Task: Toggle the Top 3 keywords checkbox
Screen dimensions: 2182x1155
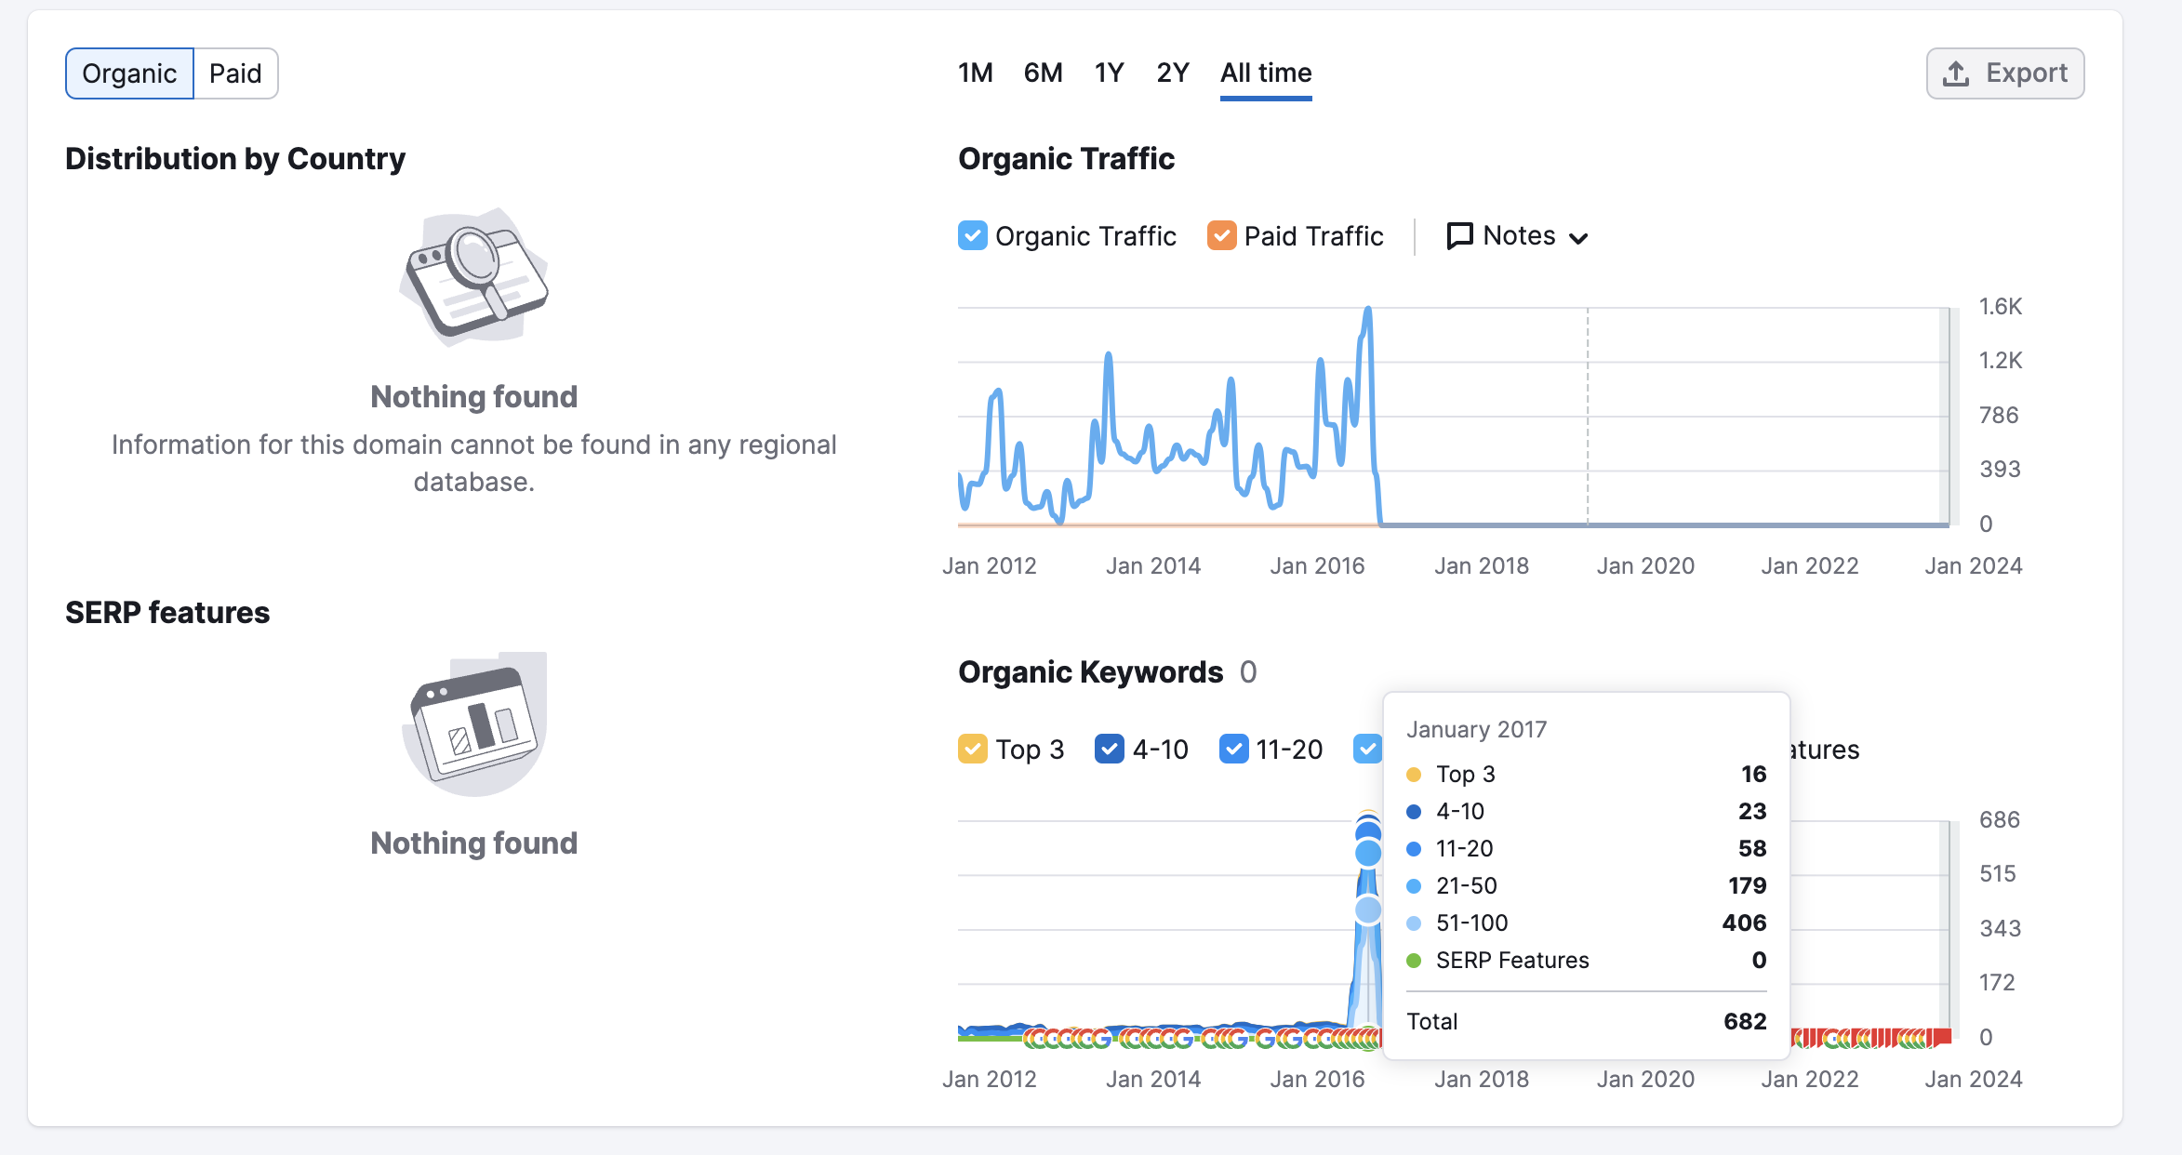Action: [973, 750]
